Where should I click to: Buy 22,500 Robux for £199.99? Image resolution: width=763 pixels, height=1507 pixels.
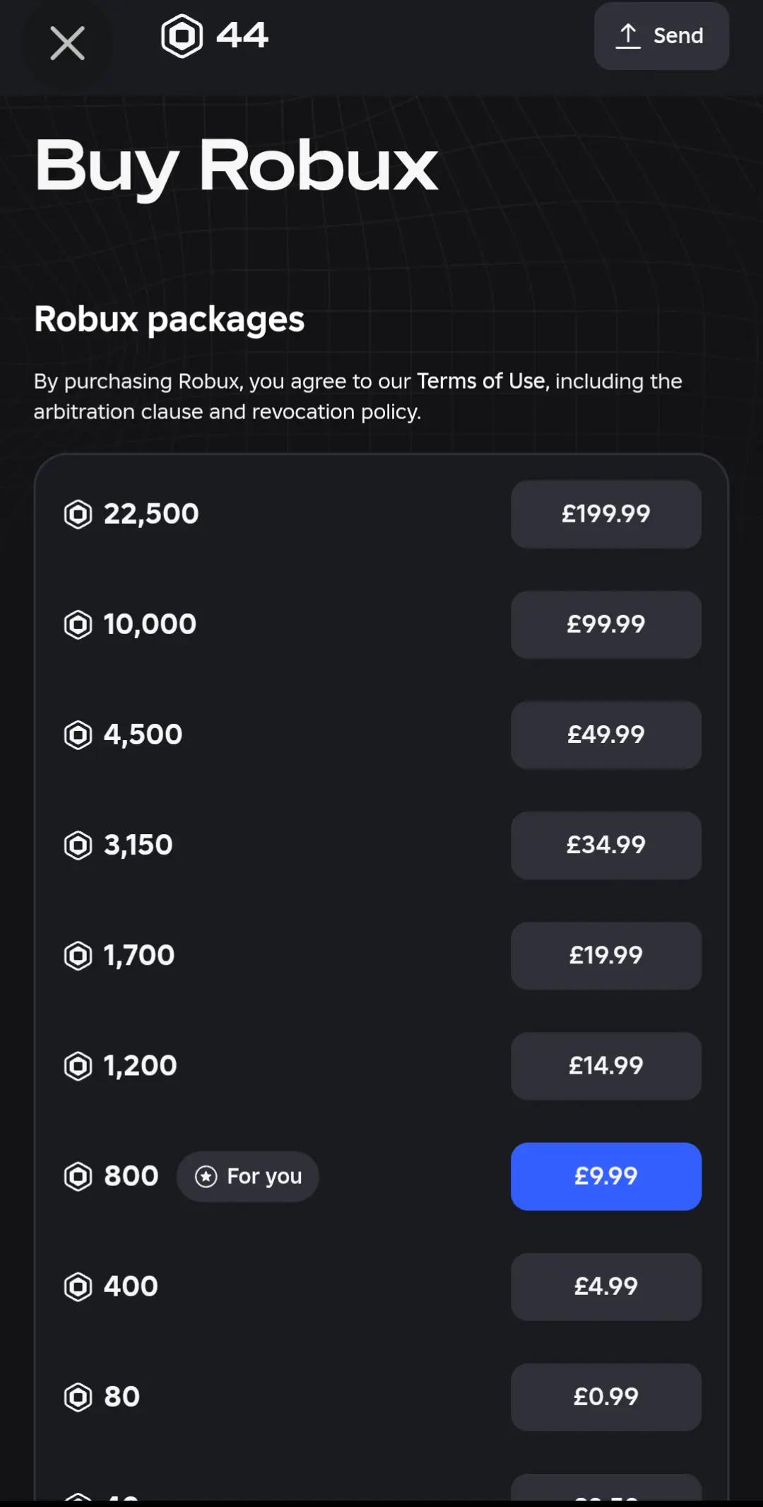click(606, 514)
